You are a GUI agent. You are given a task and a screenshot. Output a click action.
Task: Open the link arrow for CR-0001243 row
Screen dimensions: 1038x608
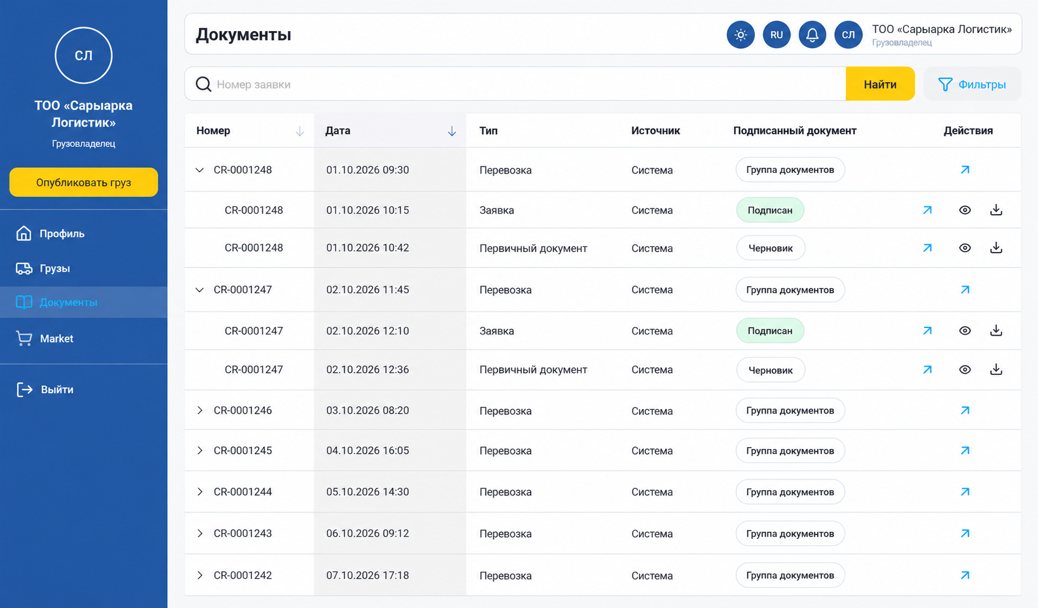tap(965, 534)
